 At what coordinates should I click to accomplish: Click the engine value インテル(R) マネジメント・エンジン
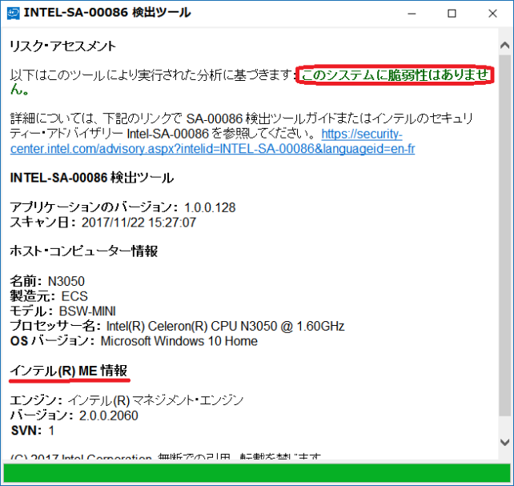pyautogui.click(x=155, y=400)
